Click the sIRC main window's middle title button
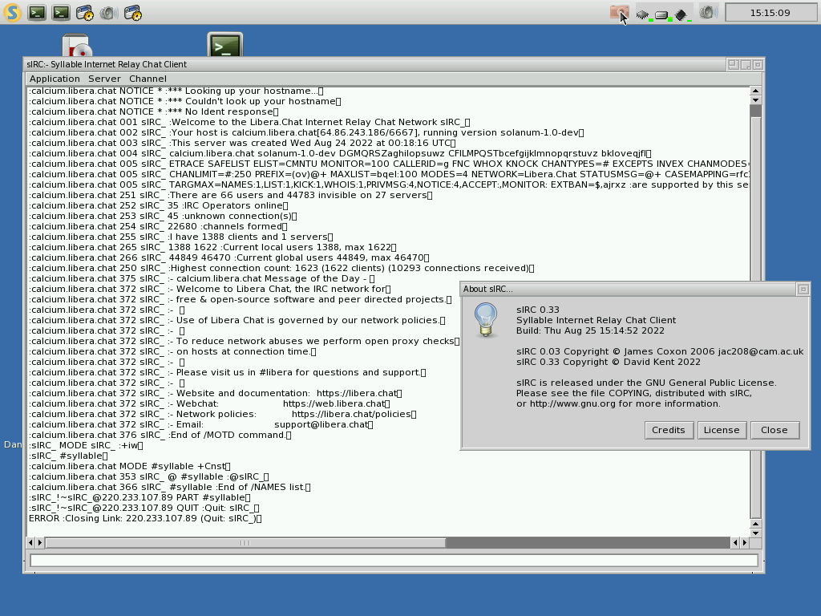This screenshot has height=616, width=821. pos(746,64)
